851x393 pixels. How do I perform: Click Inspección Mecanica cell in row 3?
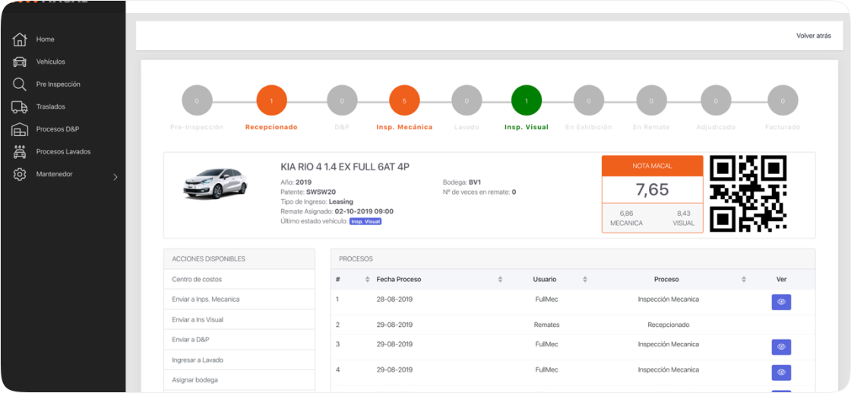pos(668,344)
